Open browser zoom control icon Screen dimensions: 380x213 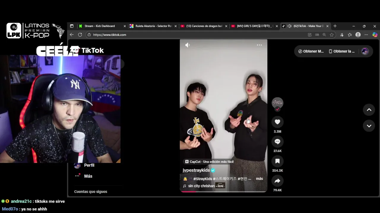click(324, 35)
